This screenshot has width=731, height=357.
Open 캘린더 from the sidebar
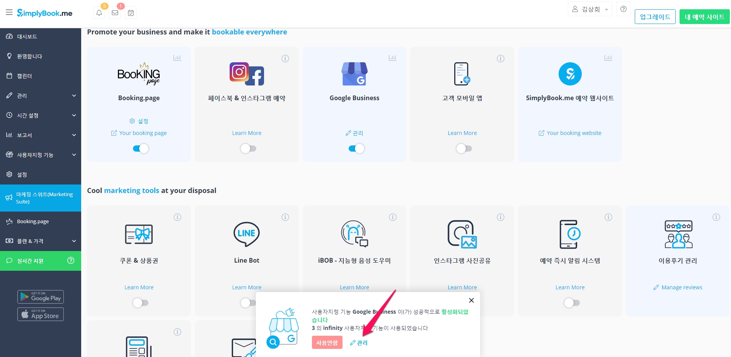pos(24,76)
